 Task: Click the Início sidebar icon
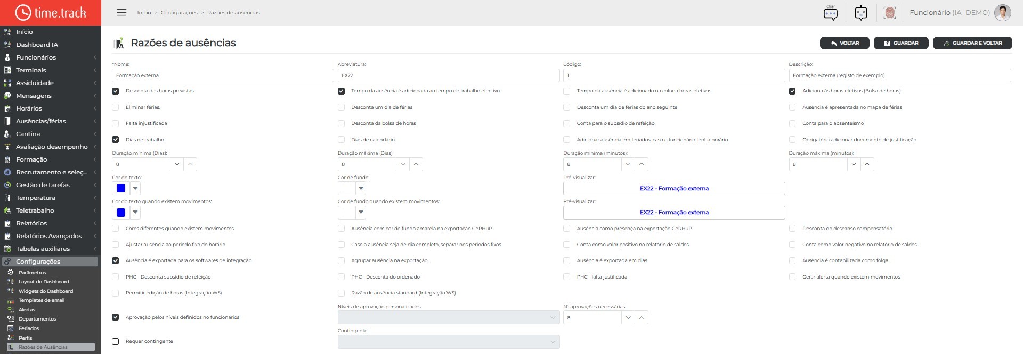click(7, 32)
